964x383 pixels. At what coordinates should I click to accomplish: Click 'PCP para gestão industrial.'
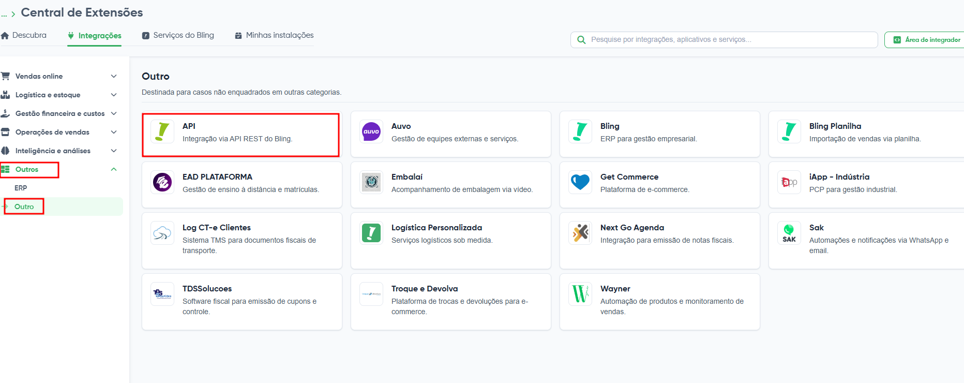tap(853, 189)
